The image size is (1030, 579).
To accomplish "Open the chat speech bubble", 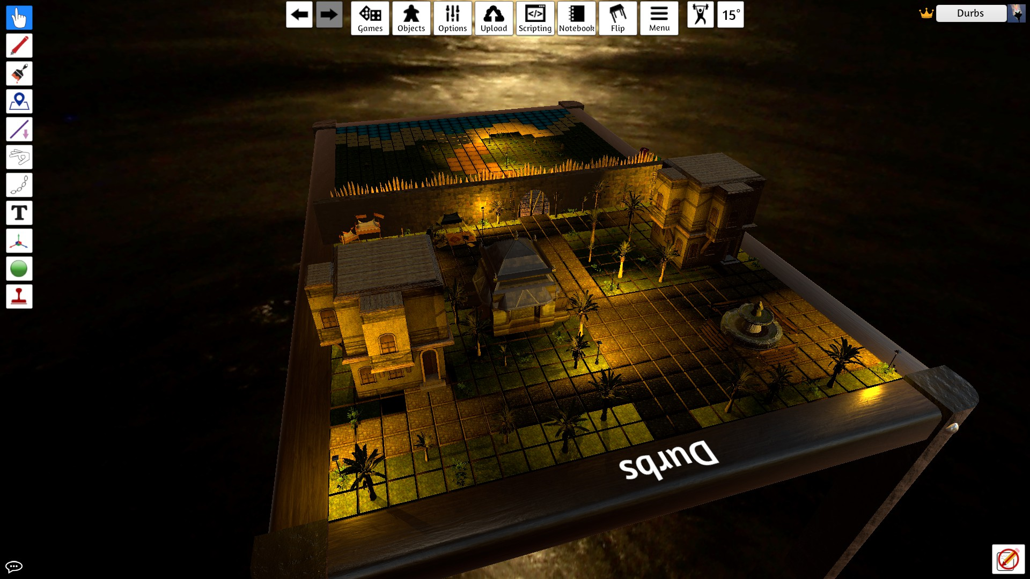I will (14, 566).
